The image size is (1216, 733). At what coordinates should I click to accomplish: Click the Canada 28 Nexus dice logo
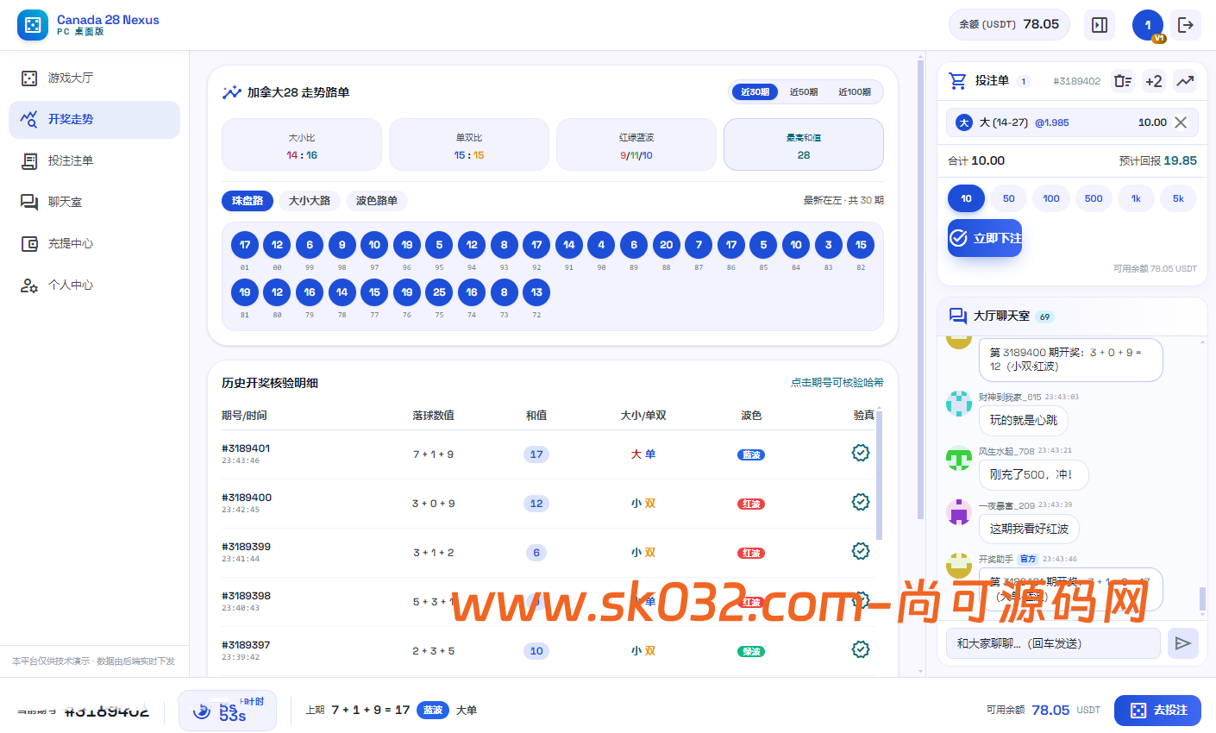click(x=33, y=25)
